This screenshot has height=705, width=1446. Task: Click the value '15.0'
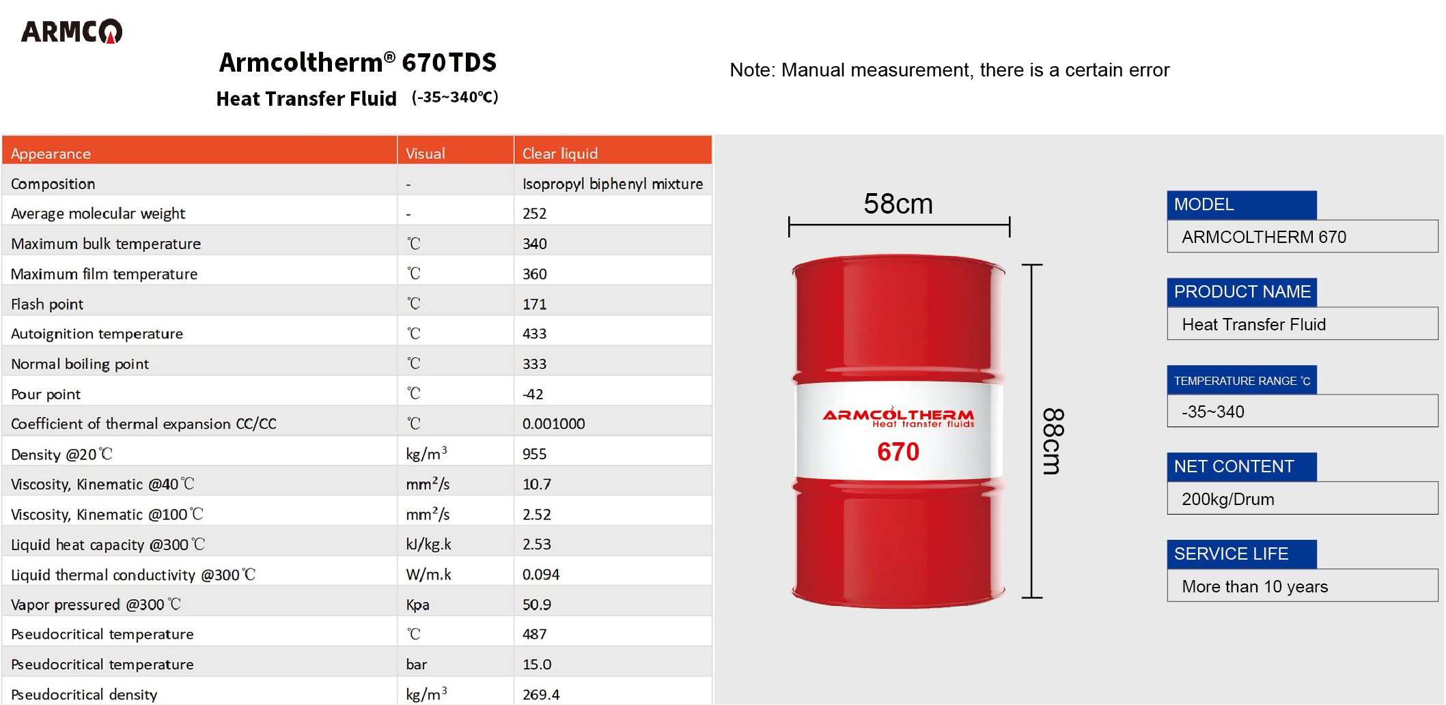tap(537, 665)
